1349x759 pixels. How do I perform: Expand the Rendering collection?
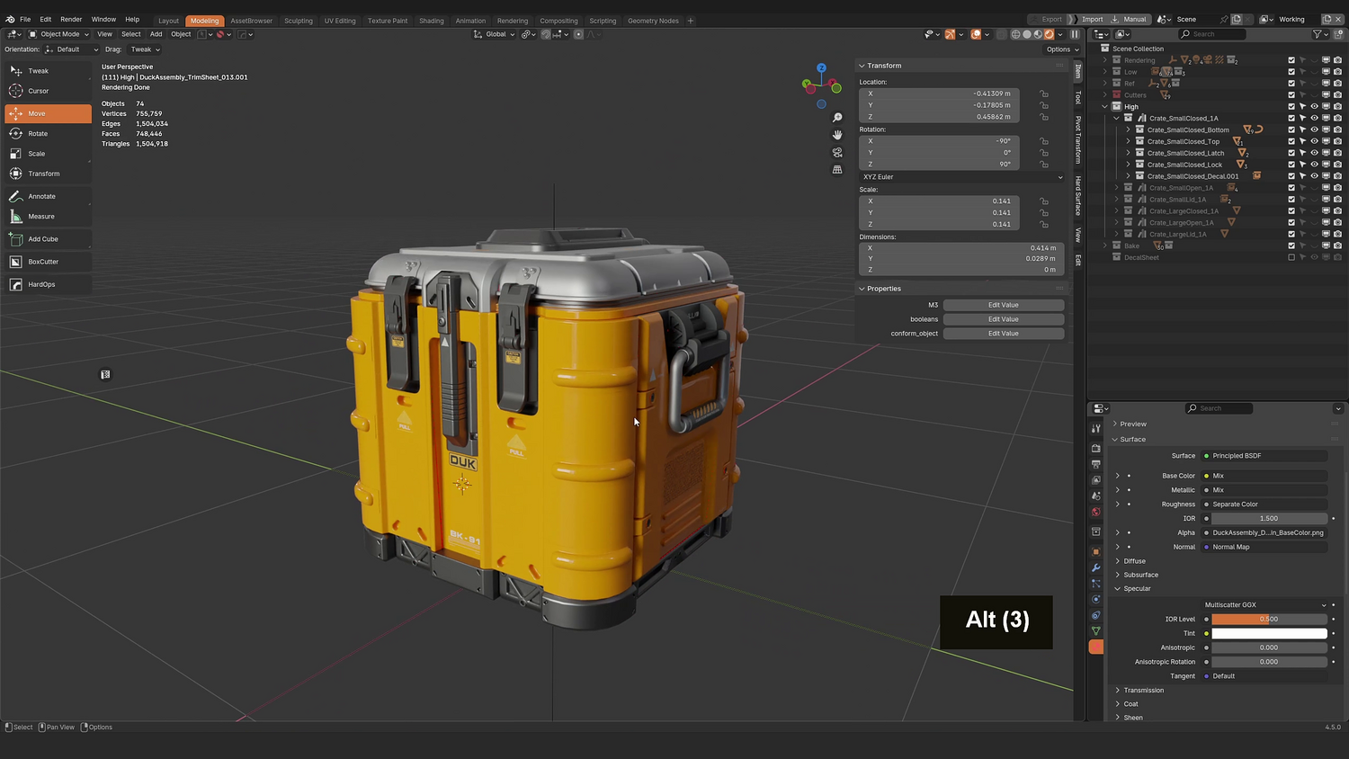[1105, 60]
